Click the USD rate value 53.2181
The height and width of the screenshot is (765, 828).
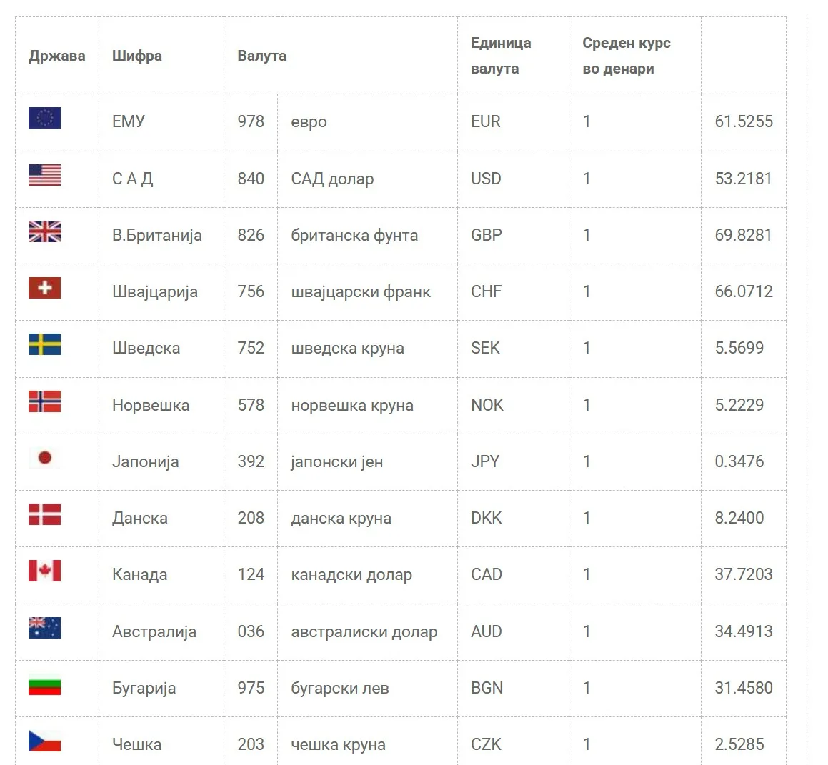744,179
